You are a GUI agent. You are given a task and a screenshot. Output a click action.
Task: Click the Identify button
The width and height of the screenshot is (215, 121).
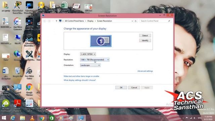[x=145, y=40]
